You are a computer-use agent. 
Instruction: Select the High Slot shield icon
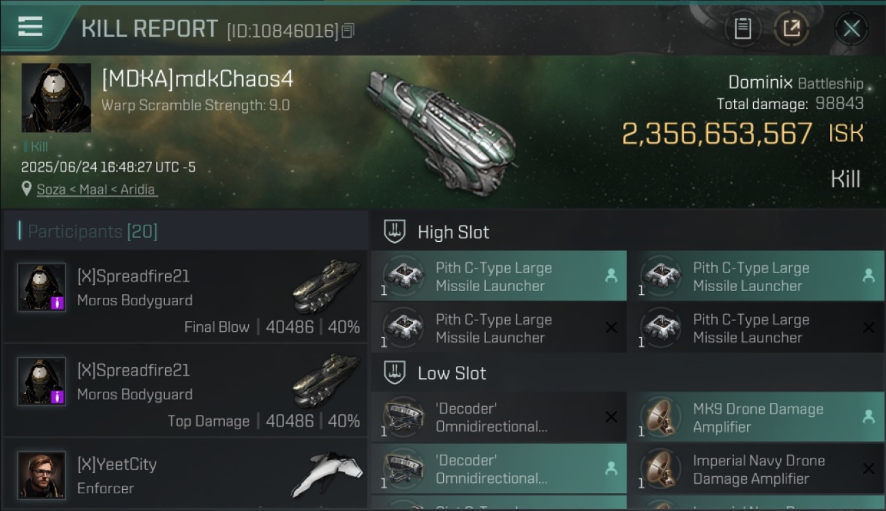click(x=395, y=232)
